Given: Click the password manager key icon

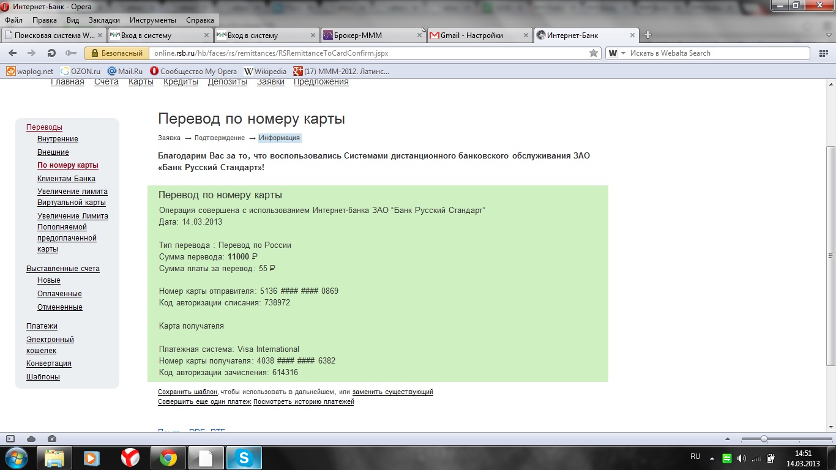Looking at the screenshot, I should [70, 53].
